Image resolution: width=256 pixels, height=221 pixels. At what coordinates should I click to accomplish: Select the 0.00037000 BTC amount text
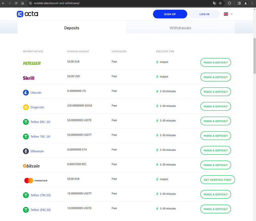pyautogui.click(x=77, y=164)
